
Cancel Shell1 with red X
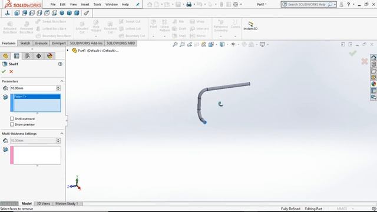coord(11,71)
